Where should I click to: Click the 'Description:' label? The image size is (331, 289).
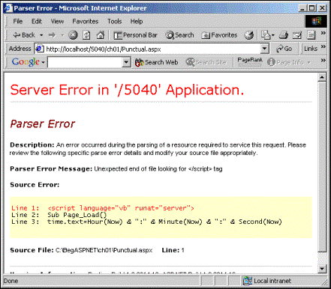(32, 145)
